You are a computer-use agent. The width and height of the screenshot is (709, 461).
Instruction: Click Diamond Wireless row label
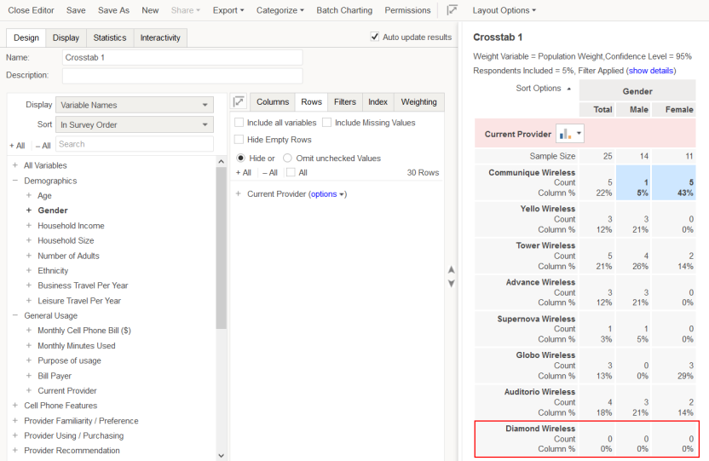pyautogui.click(x=540, y=428)
